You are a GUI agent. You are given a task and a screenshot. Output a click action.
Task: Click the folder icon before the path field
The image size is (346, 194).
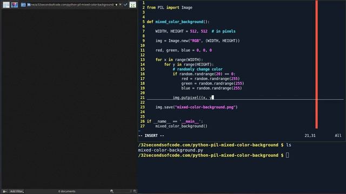[x=23, y=5]
